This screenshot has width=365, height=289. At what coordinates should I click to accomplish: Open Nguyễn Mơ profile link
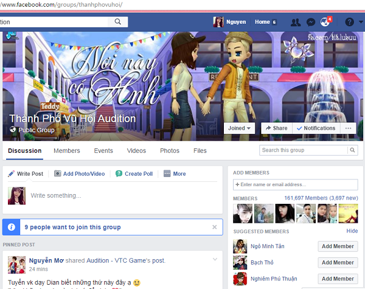point(46,260)
